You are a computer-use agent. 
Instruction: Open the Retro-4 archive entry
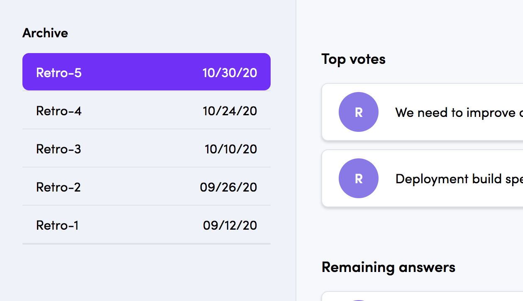click(x=147, y=110)
